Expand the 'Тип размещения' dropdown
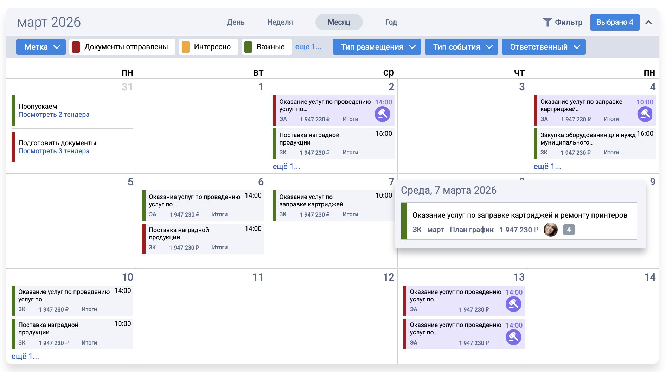 377,47
